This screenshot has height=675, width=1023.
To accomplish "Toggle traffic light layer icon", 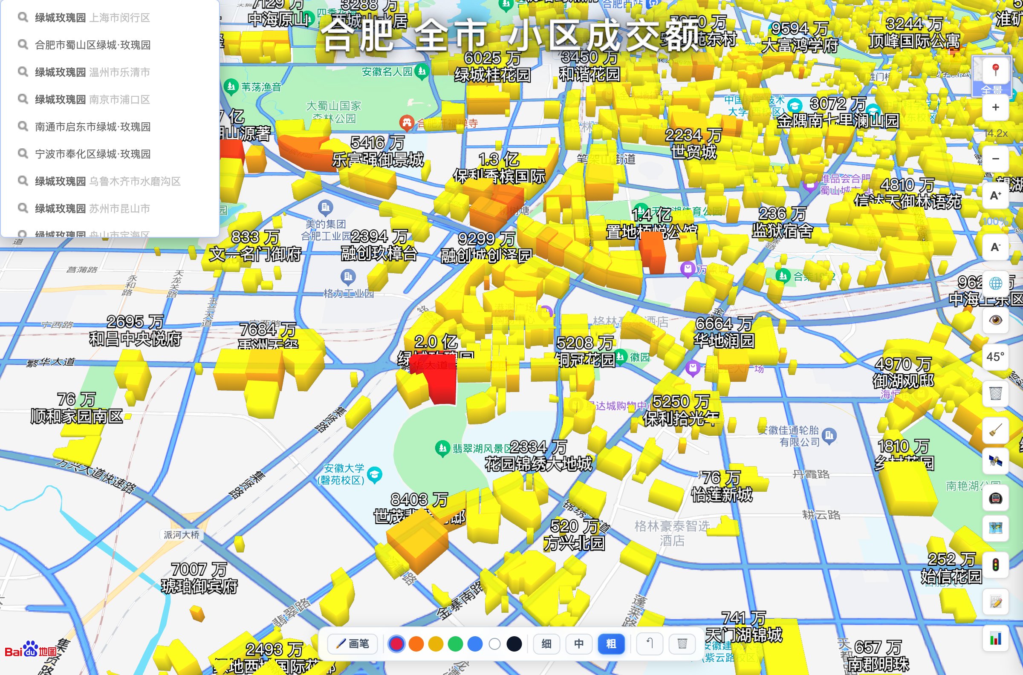I will (995, 565).
